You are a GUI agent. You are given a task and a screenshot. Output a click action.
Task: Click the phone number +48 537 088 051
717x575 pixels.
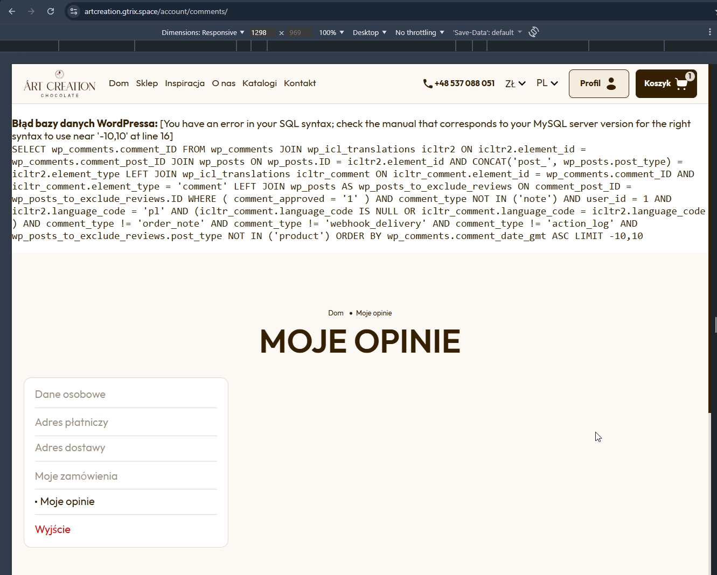pos(459,83)
